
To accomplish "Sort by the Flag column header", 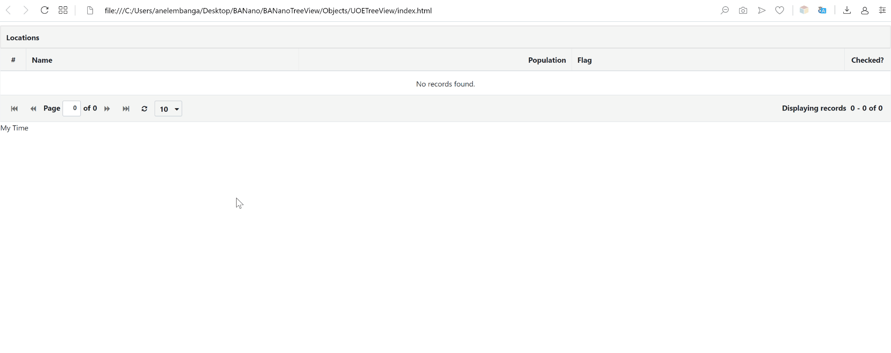I will click(x=708, y=60).
